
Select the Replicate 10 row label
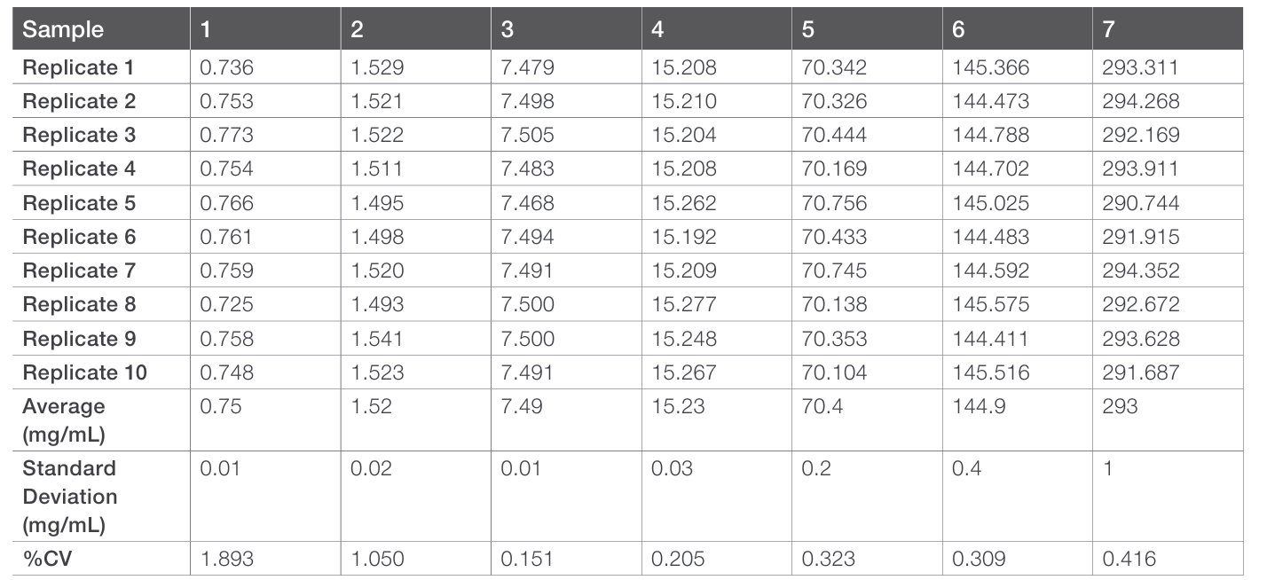pyautogui.click(x=84, y=372)
